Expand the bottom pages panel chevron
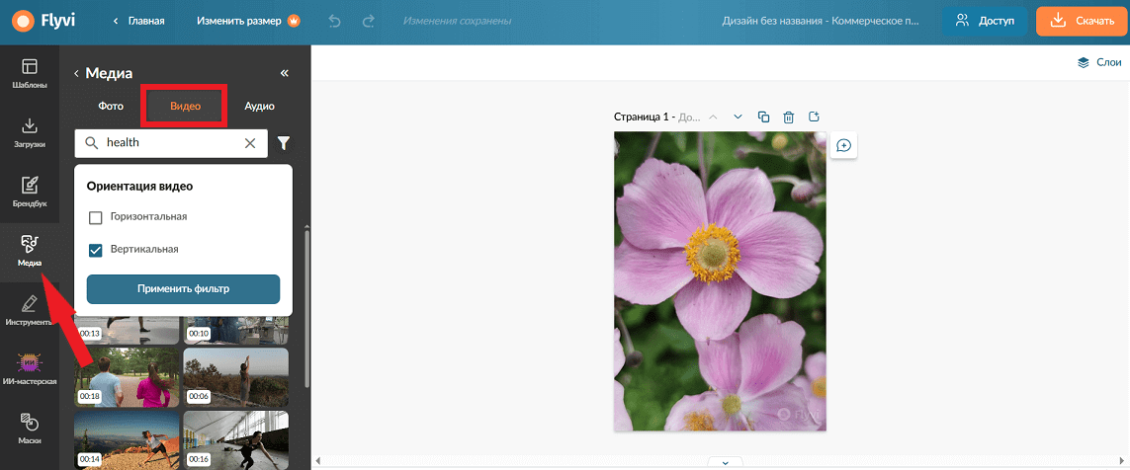This screenshot has height=470, width=1130. 726,462
